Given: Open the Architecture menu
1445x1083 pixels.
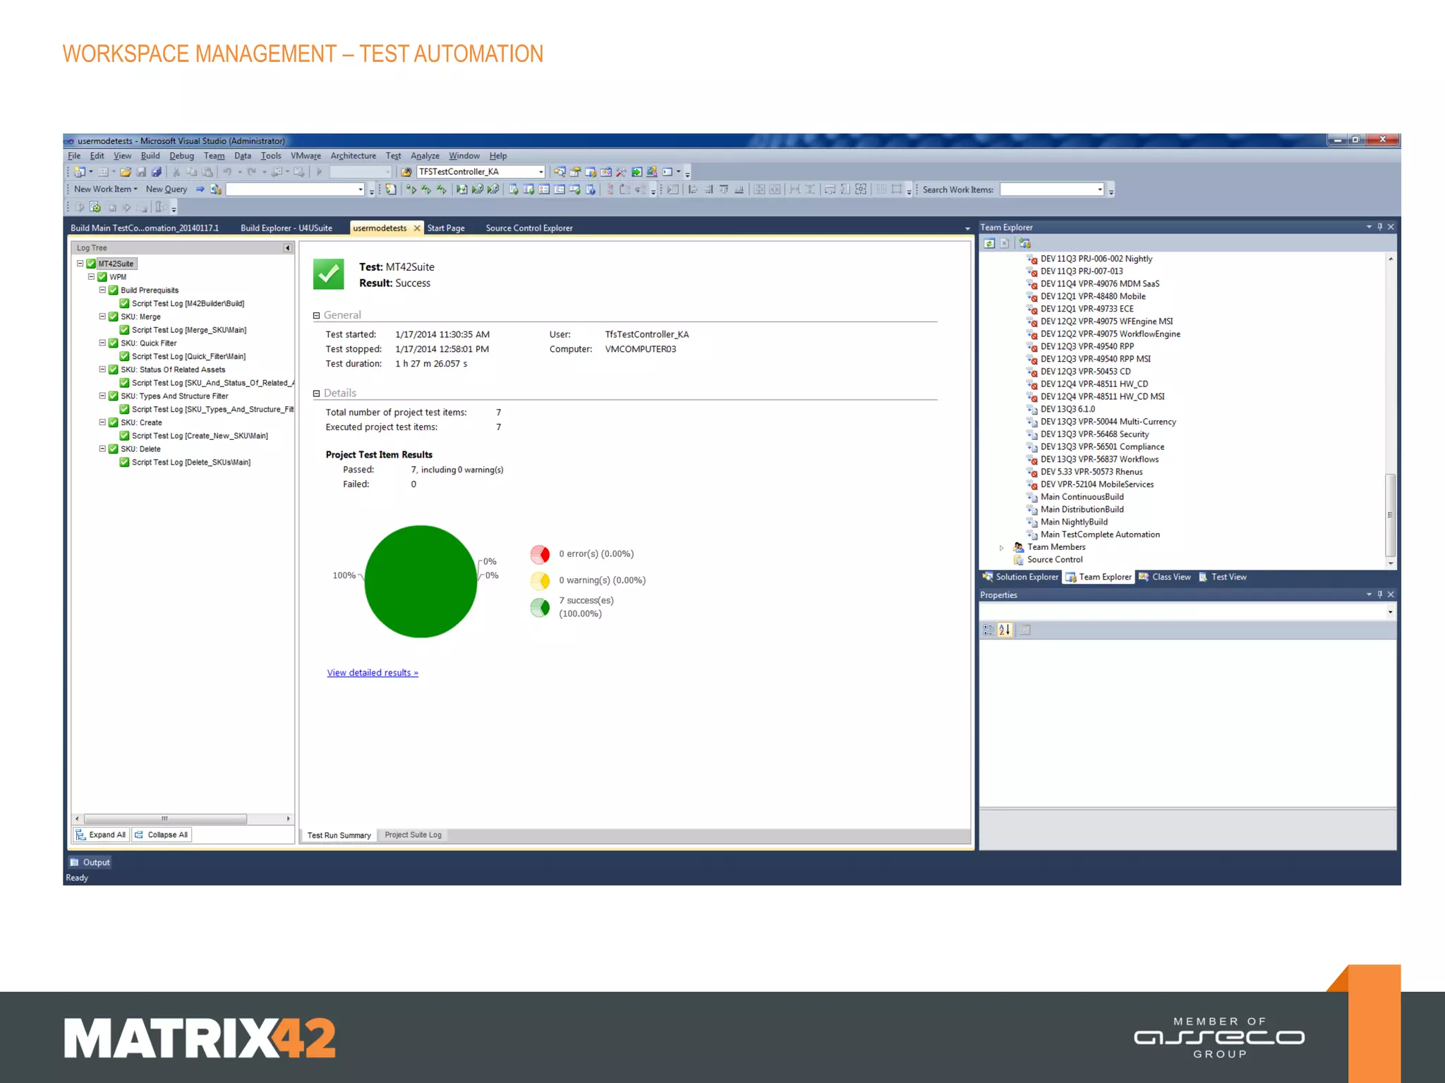Looking at the screenshot, I should click(x=353, y=156).
